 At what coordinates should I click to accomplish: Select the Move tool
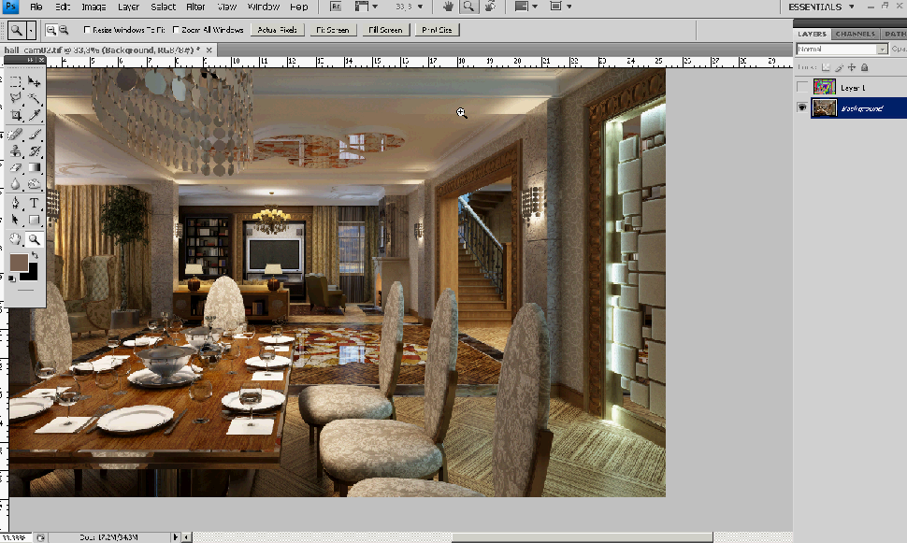(x=34, y=81)
